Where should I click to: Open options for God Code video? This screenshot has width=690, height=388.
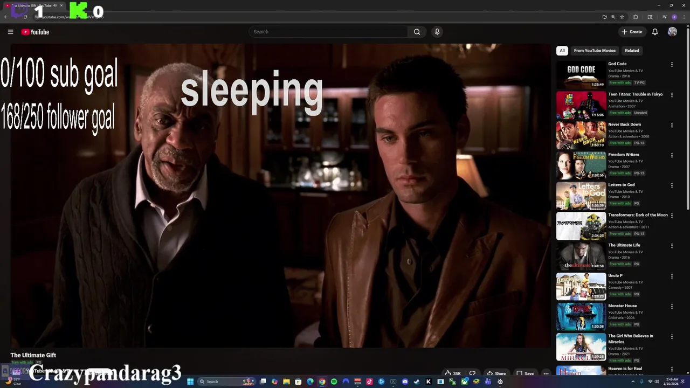click(672, 65)
